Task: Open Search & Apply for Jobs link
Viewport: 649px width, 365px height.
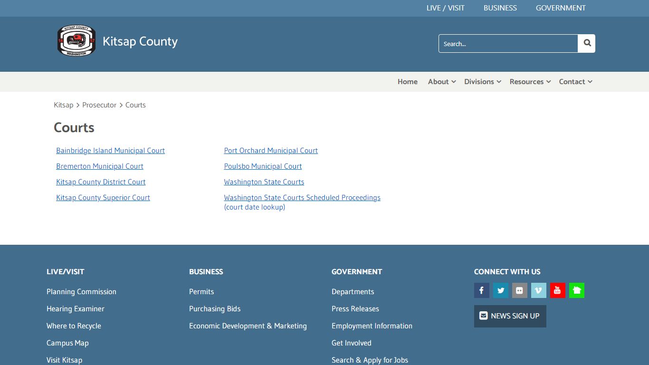Action: [x=370, y=360]
